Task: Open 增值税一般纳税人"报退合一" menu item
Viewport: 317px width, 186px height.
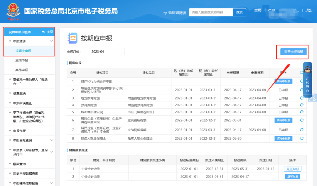Action: point(30,81)
